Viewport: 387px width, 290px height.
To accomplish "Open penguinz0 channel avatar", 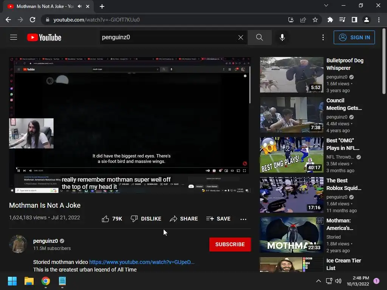I will (x=18, y=244).
